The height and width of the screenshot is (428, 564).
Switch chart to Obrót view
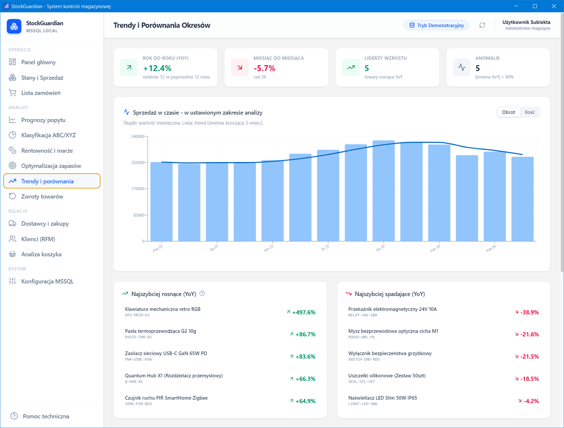[x=508, y=112]
